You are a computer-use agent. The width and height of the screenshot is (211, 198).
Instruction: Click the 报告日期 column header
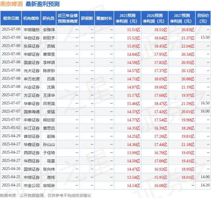(11, 18)
